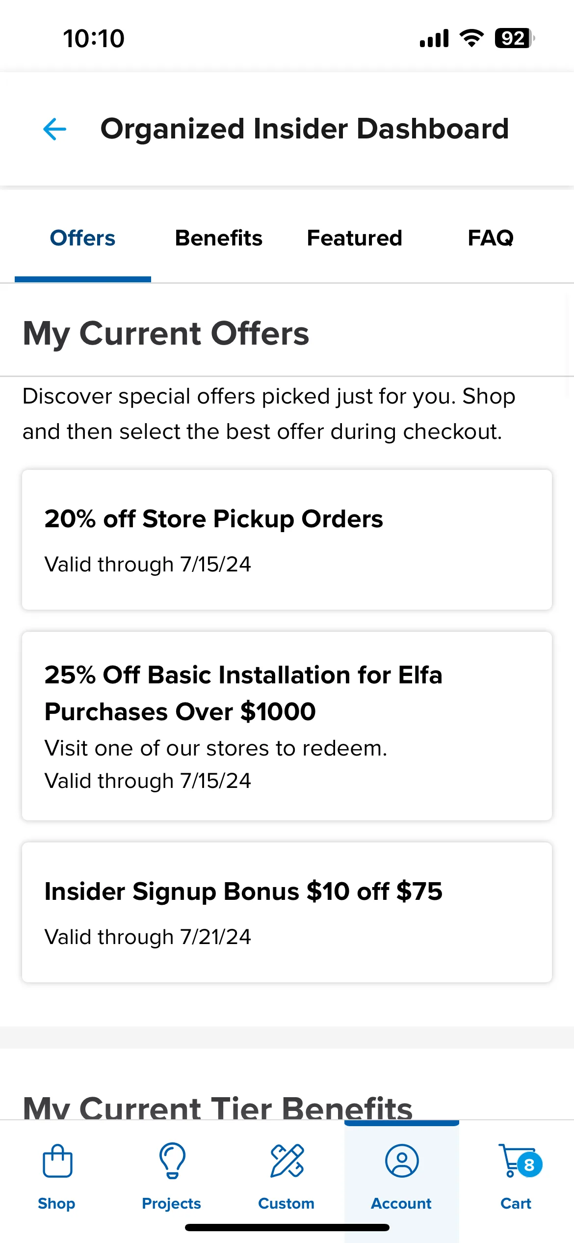Open the Insider Signup Bonus $10 off offer

[x=287, y=913]
